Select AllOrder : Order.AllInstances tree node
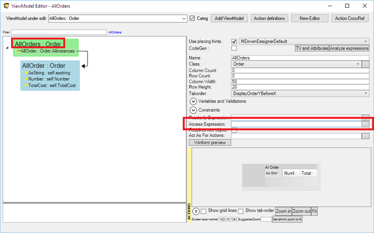This screenshot has height=233, width=374. pos(47,51)
